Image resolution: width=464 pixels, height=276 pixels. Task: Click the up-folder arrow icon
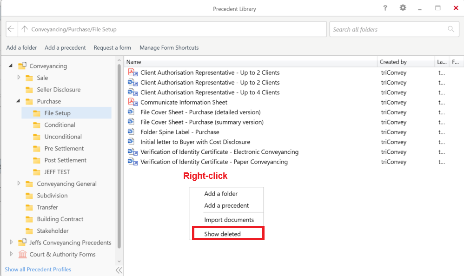point(25,29)
